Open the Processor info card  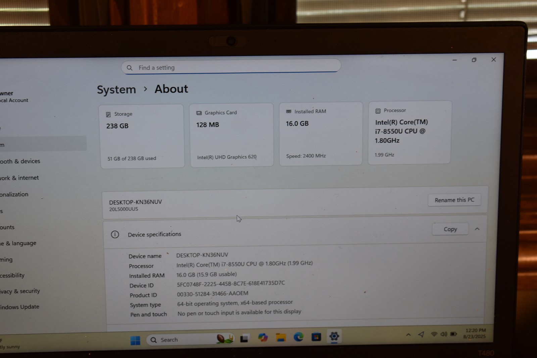click(409, 133)
